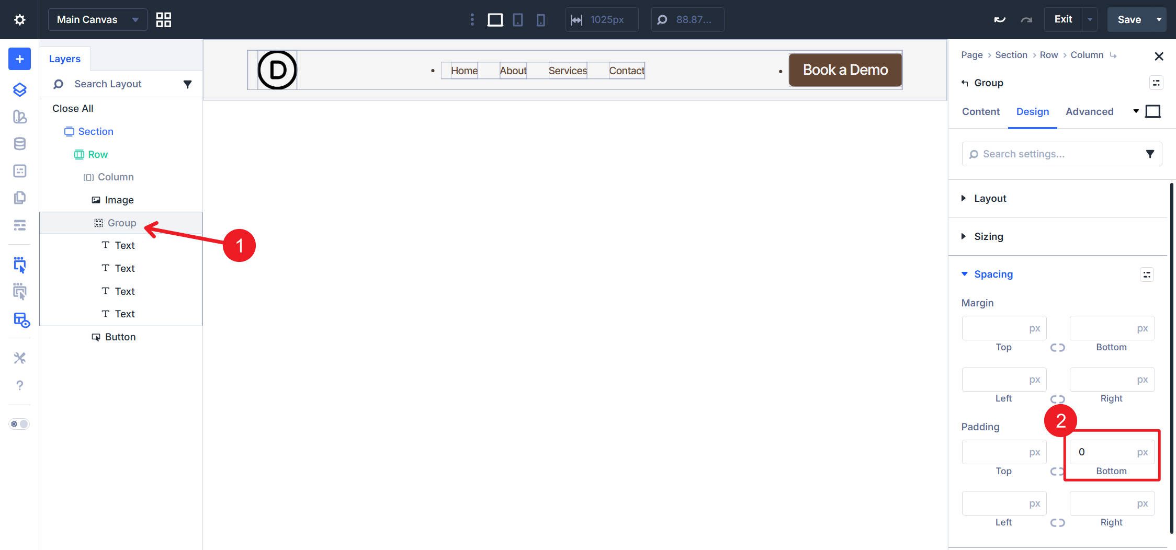This screenshot has height=550, width=1176.
Task: Select the phone preview icon
Action: tap(540, 19)
